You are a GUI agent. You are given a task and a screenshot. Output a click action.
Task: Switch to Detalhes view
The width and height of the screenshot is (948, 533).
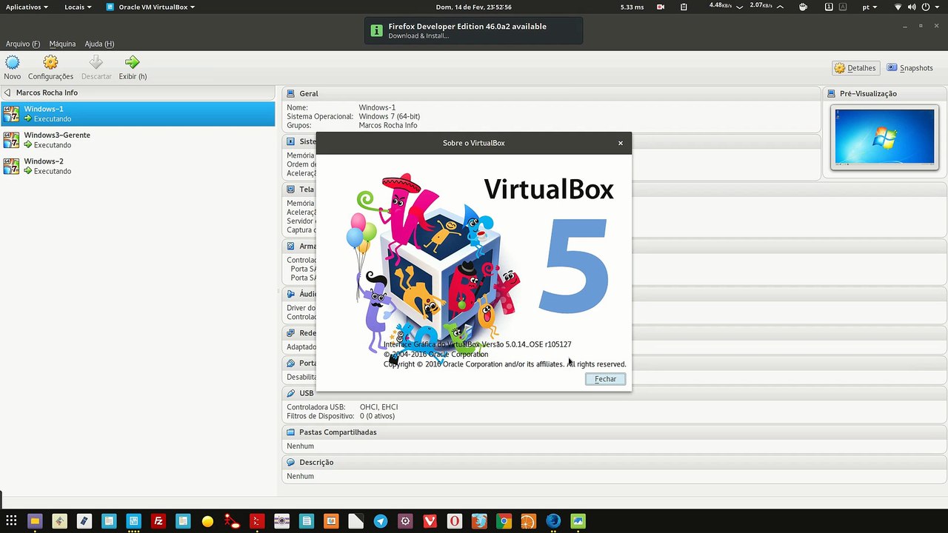click(x=855, y=68)
